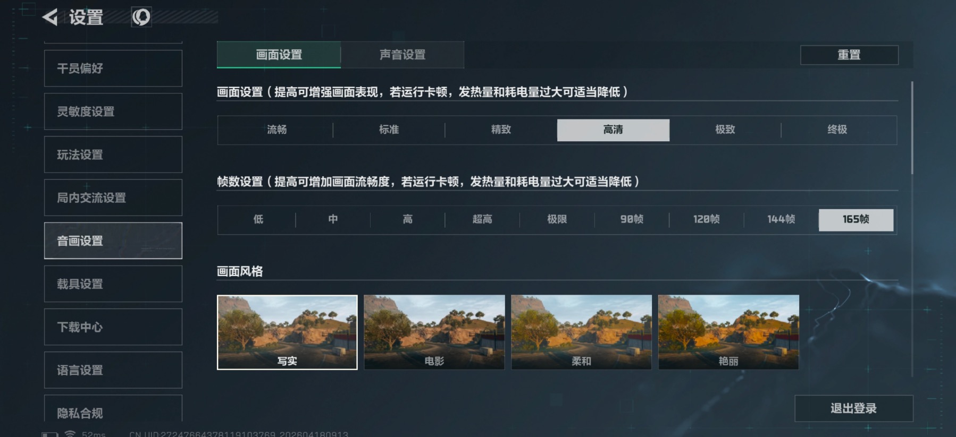Go to 下载中心 in the sidebar

113,327
